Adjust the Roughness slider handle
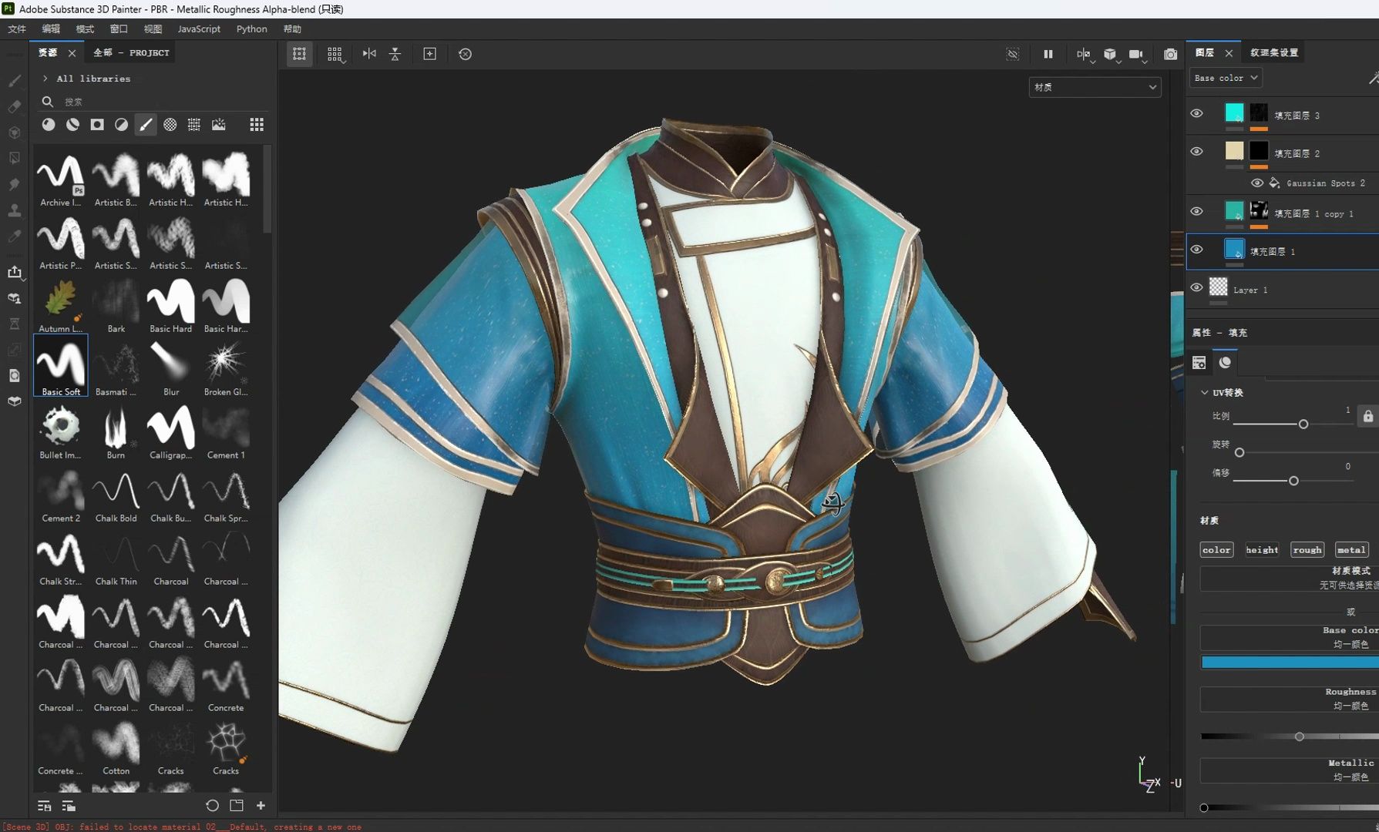Screen dimensions: 1379x832 [1299, 736]
